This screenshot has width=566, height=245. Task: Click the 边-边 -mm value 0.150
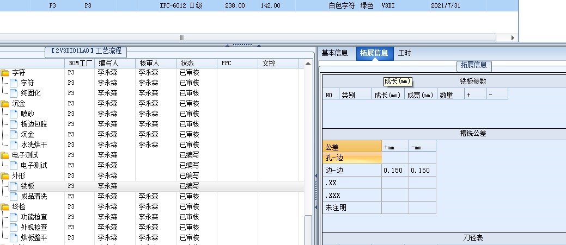coord(422,171)
